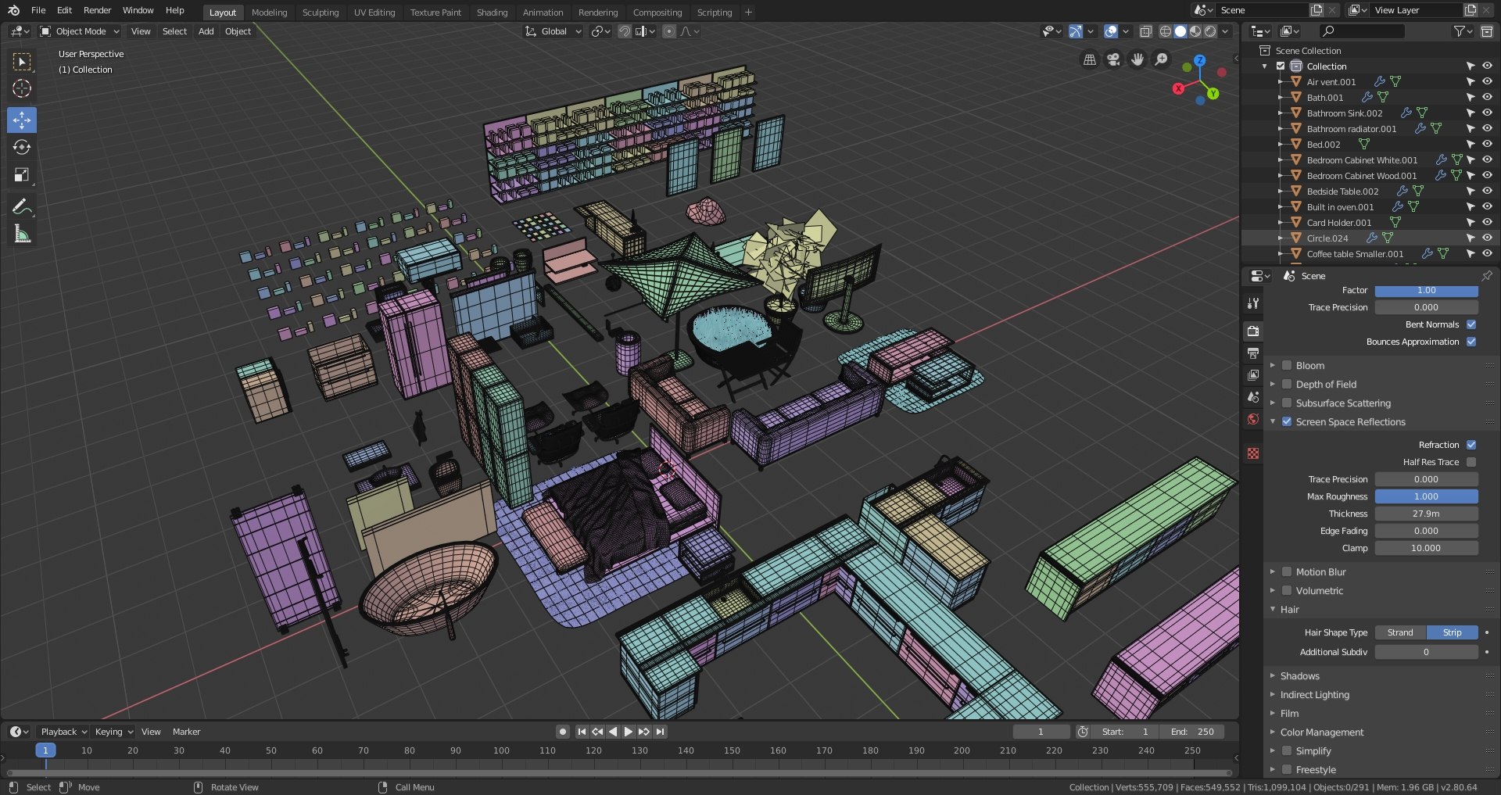
Task: Open Active Tool properties tab
Action: tap(1253, 303)
